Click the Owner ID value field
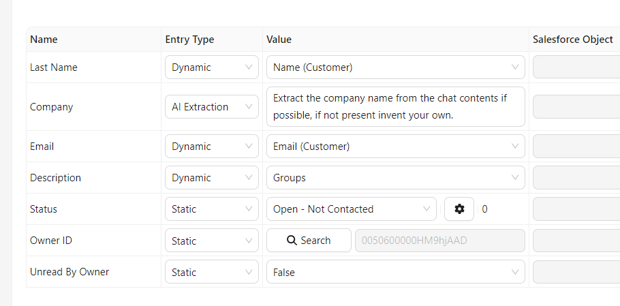Viewport: 620px width, 306px height. 439,241
